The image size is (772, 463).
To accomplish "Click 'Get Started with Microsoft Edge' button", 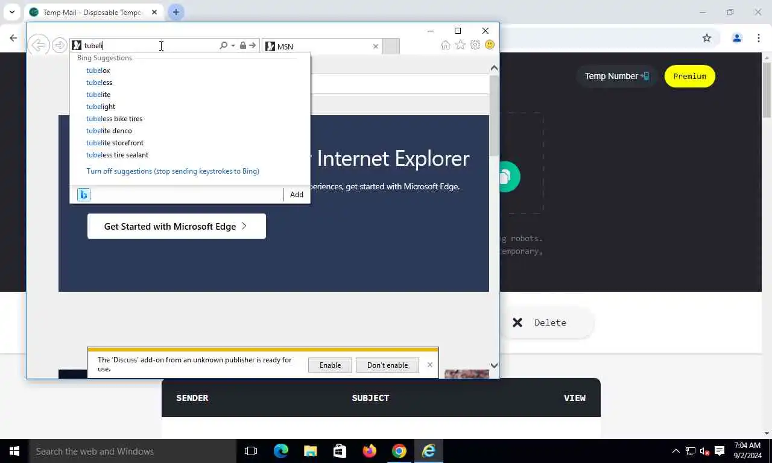I will (x=177, y=226).
